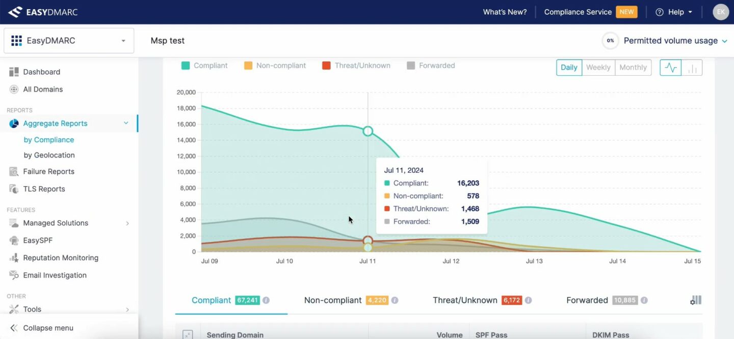Click the 10,885 Forwarded count badge
This screenshot has width=734, height=339.
tap(625, 300)
